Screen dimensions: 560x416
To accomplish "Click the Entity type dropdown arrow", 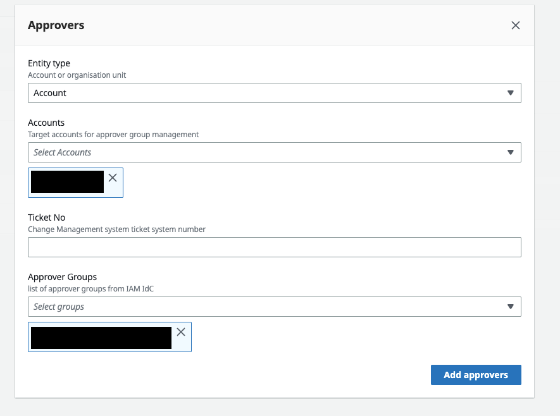I will coord(511,93).
